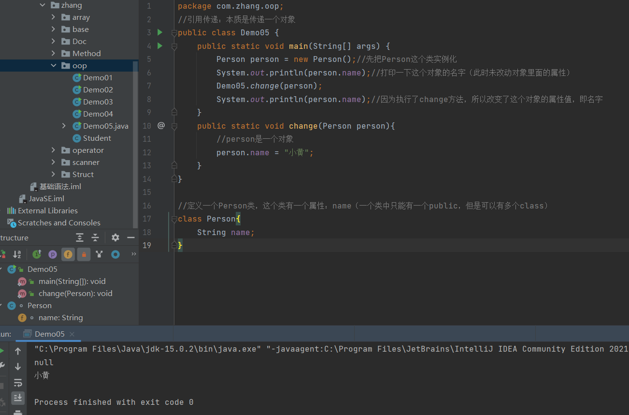Collapse the oop package
Viewport: 629px width, 415px height.
pyautogui.click(x=53, y=65)
